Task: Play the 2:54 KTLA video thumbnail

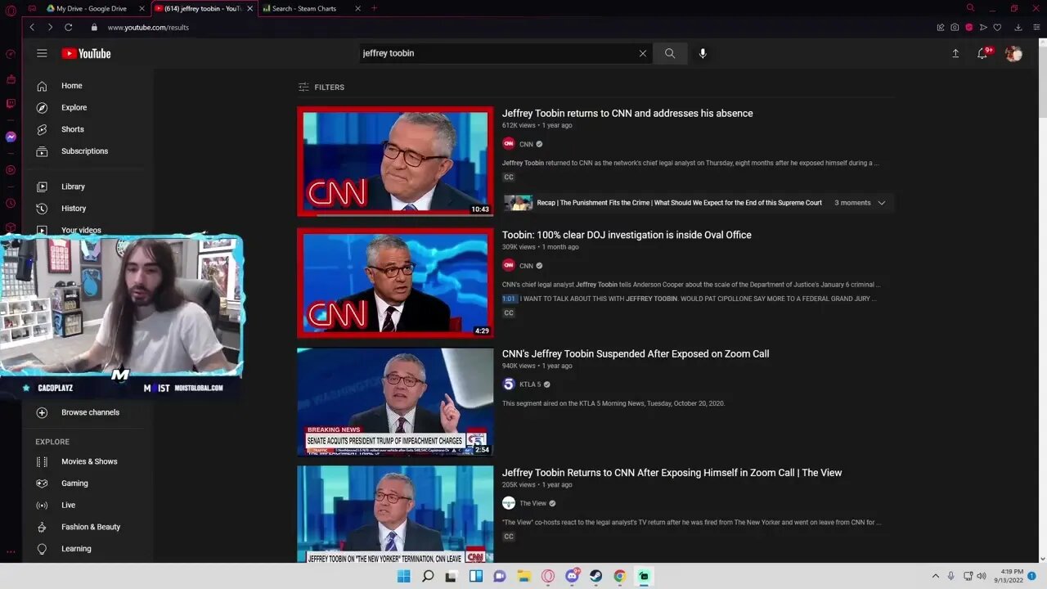Action: click(x=395, y=402)
